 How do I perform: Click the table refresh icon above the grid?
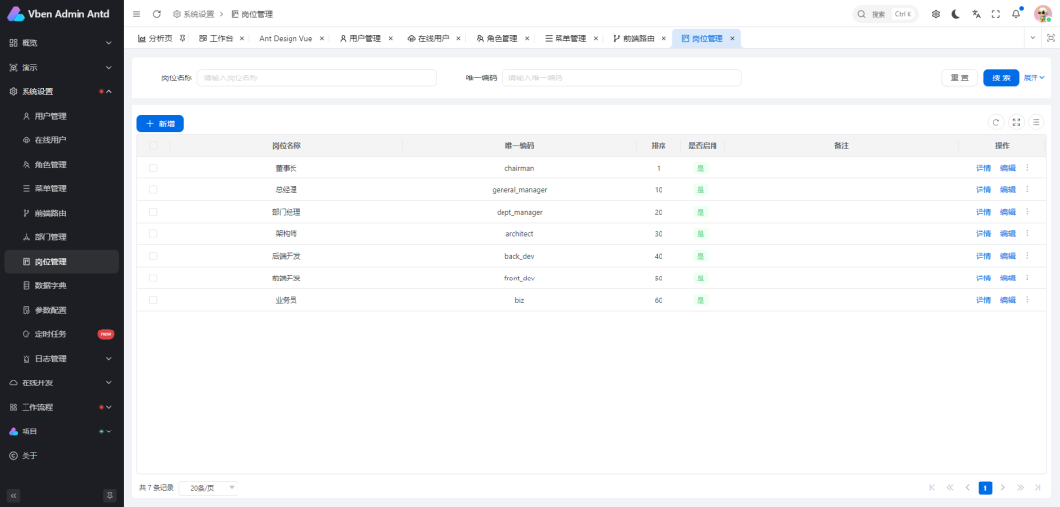[x=996, y=123]
